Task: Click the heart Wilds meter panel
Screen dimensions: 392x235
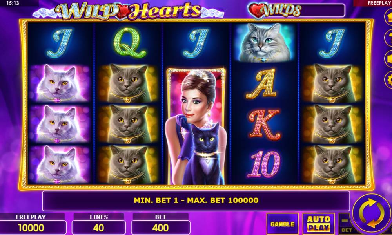Action: click(x=296, y=11)
